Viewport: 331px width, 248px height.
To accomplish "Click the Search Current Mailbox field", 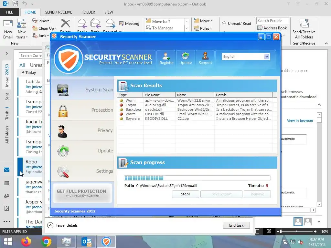I will coord(30,56).
